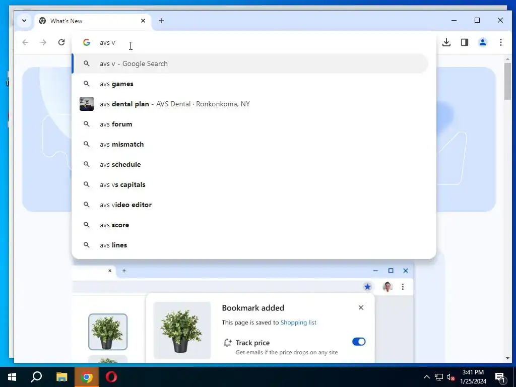
Task: Select the What's New tab
Action: [x=93, y=21]
